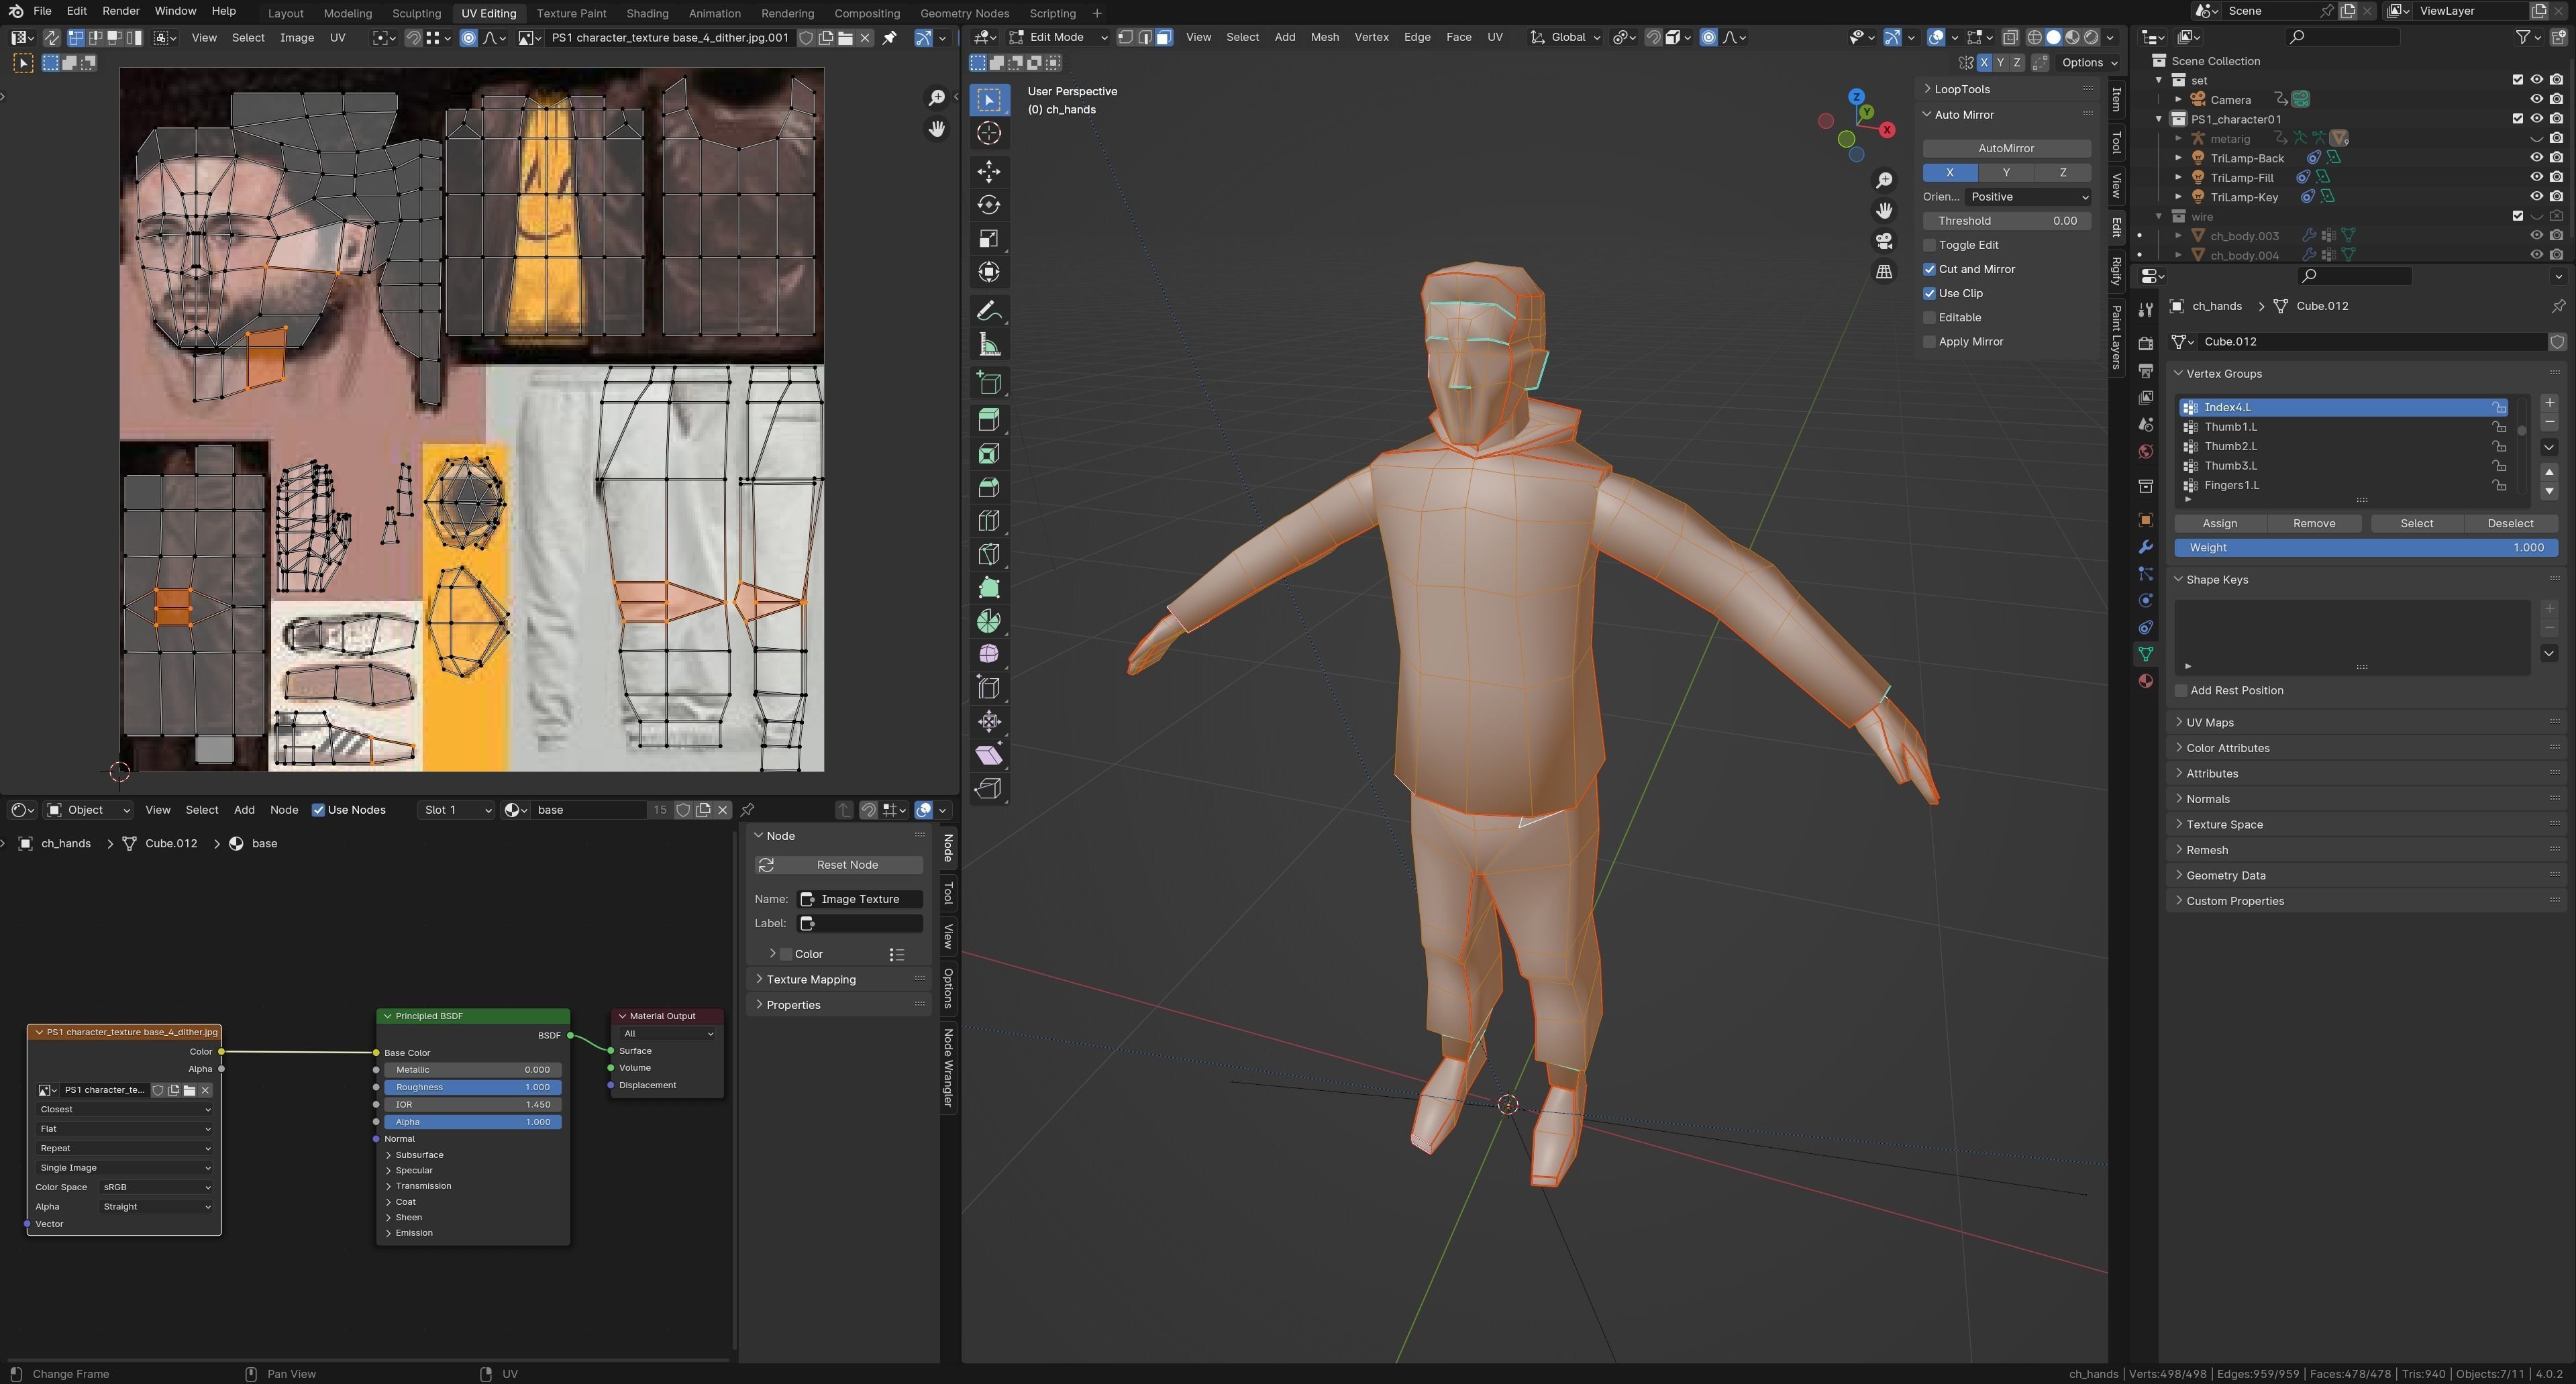Adjust the Roughness slider on Principled BSDF

472,1087
